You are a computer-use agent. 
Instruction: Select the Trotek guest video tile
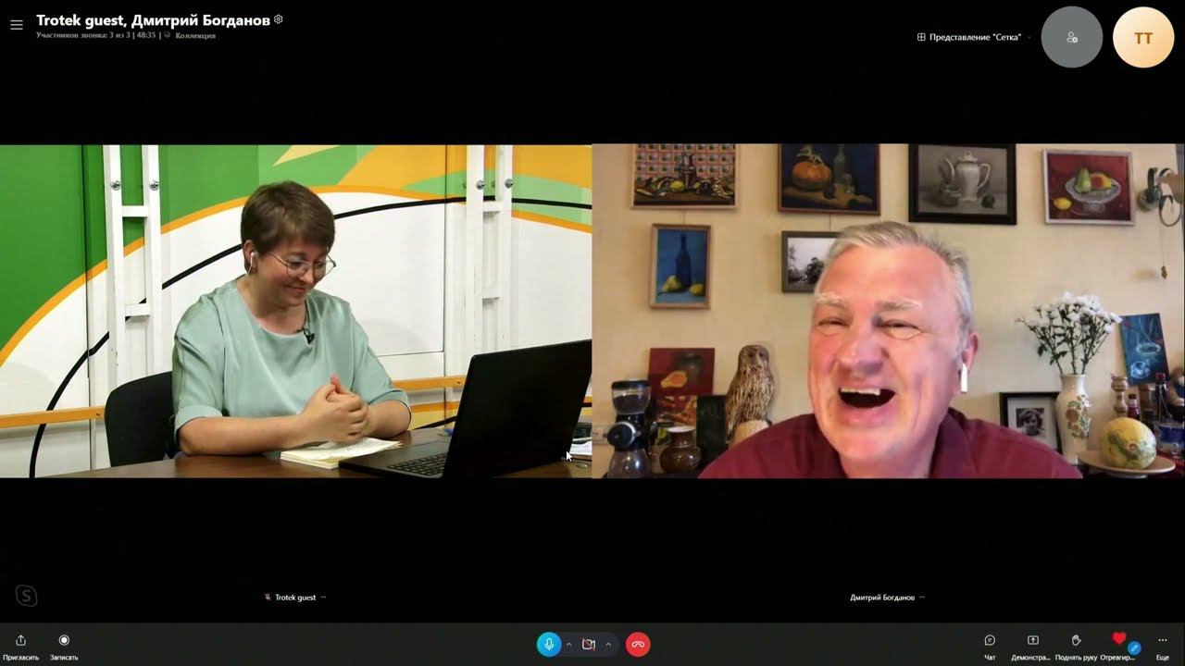[295, 311]
